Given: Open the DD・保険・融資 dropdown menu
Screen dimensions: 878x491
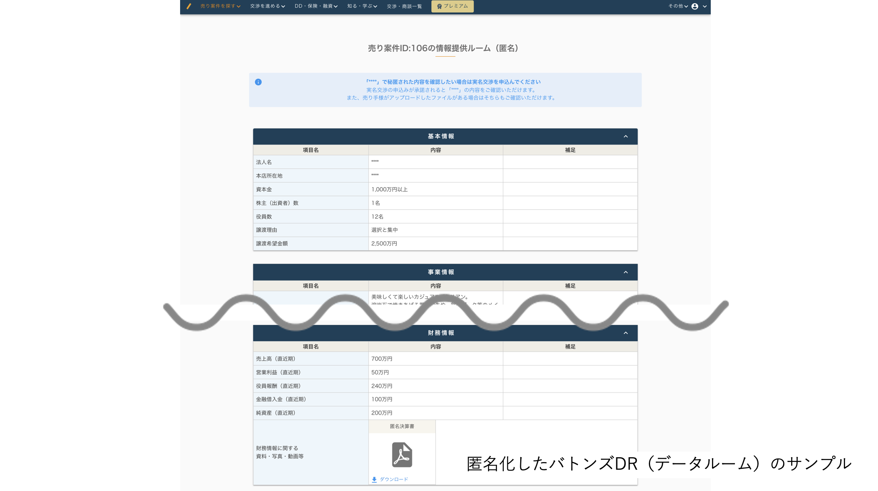Looking at the screenshot, I should tap(316, 6).
